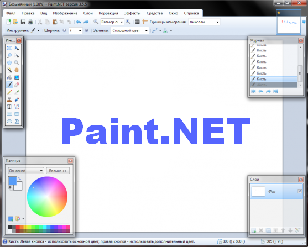Screen dimensions: 308x247
Task: Toggle the rulers icon
Action: coord(145,22)
